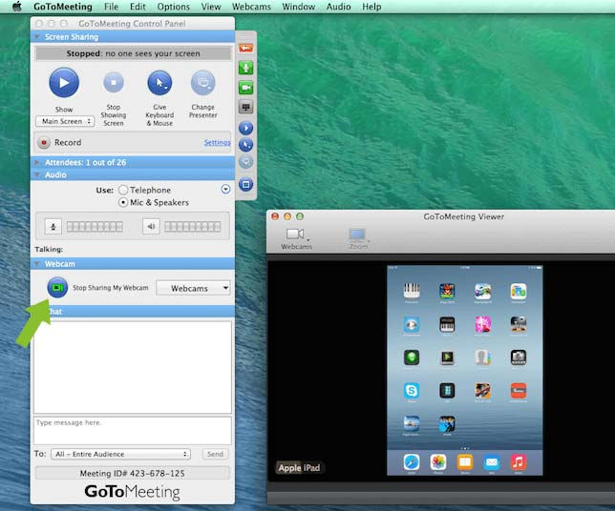
Task: Open the Main Screen selector dropdown
Action: click(65, 121)
